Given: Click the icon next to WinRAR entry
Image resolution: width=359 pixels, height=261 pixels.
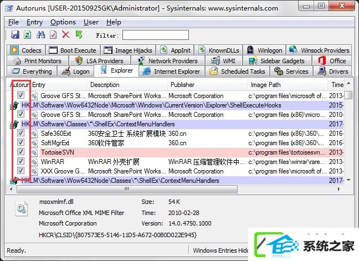Looking at the screenshot, I should click(34, 162).
